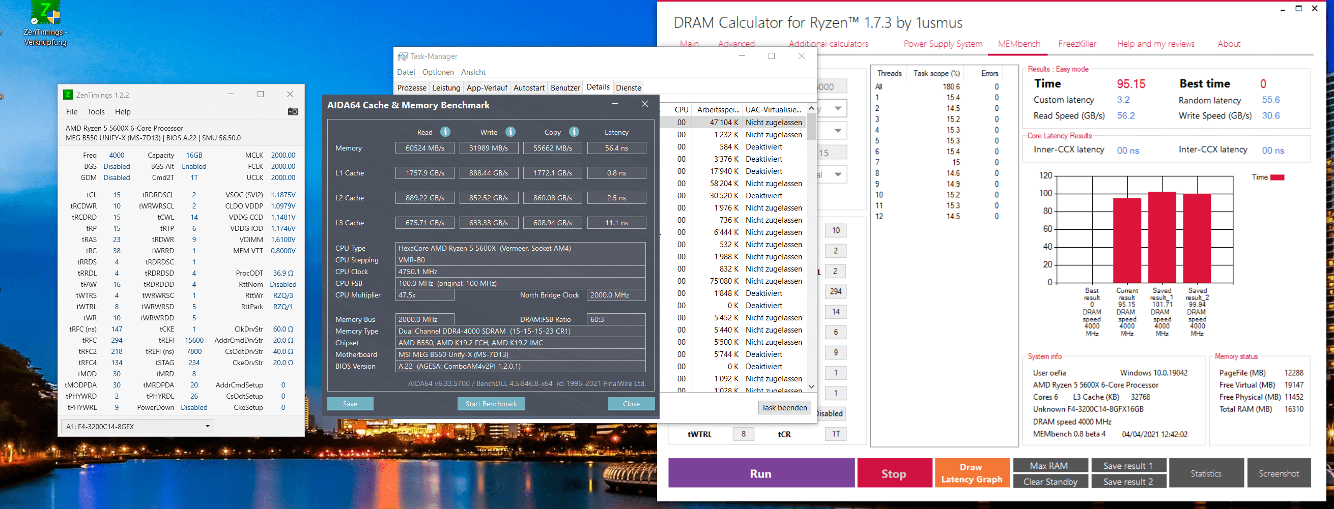Click Save in the AIDA64 benchmark window
This screenshot has height=509, width=1334.
click(x=350, y=404)
